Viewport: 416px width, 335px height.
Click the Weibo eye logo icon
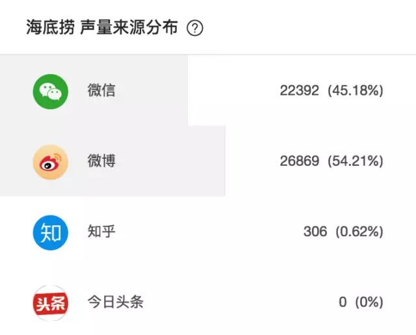pos(51,162)
